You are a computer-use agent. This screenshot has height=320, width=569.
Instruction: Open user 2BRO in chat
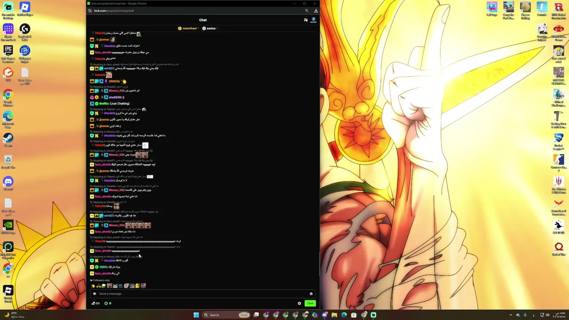click(x=103, y=267)
